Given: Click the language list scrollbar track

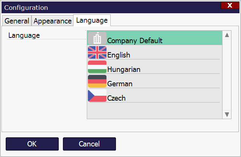Looking at the screenshot, I should pos(227,76).
